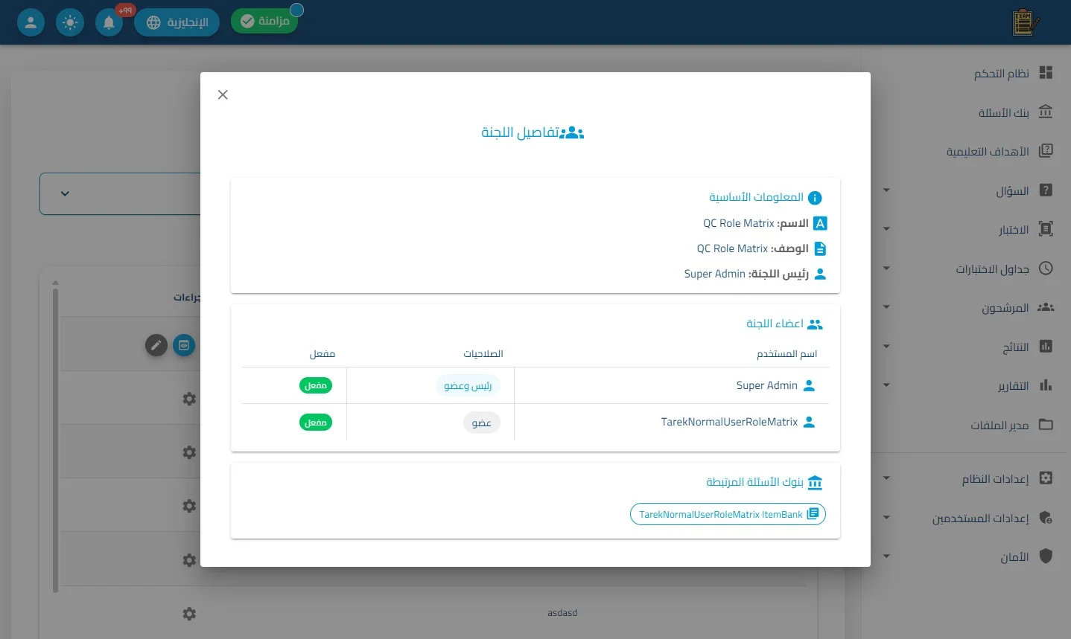Image resolution: width=1071 pixels, height=639 pixels.
Task: Click the مفعل badge in TarekNormalUserRoleMatrix row
Action: pos(316,423)
